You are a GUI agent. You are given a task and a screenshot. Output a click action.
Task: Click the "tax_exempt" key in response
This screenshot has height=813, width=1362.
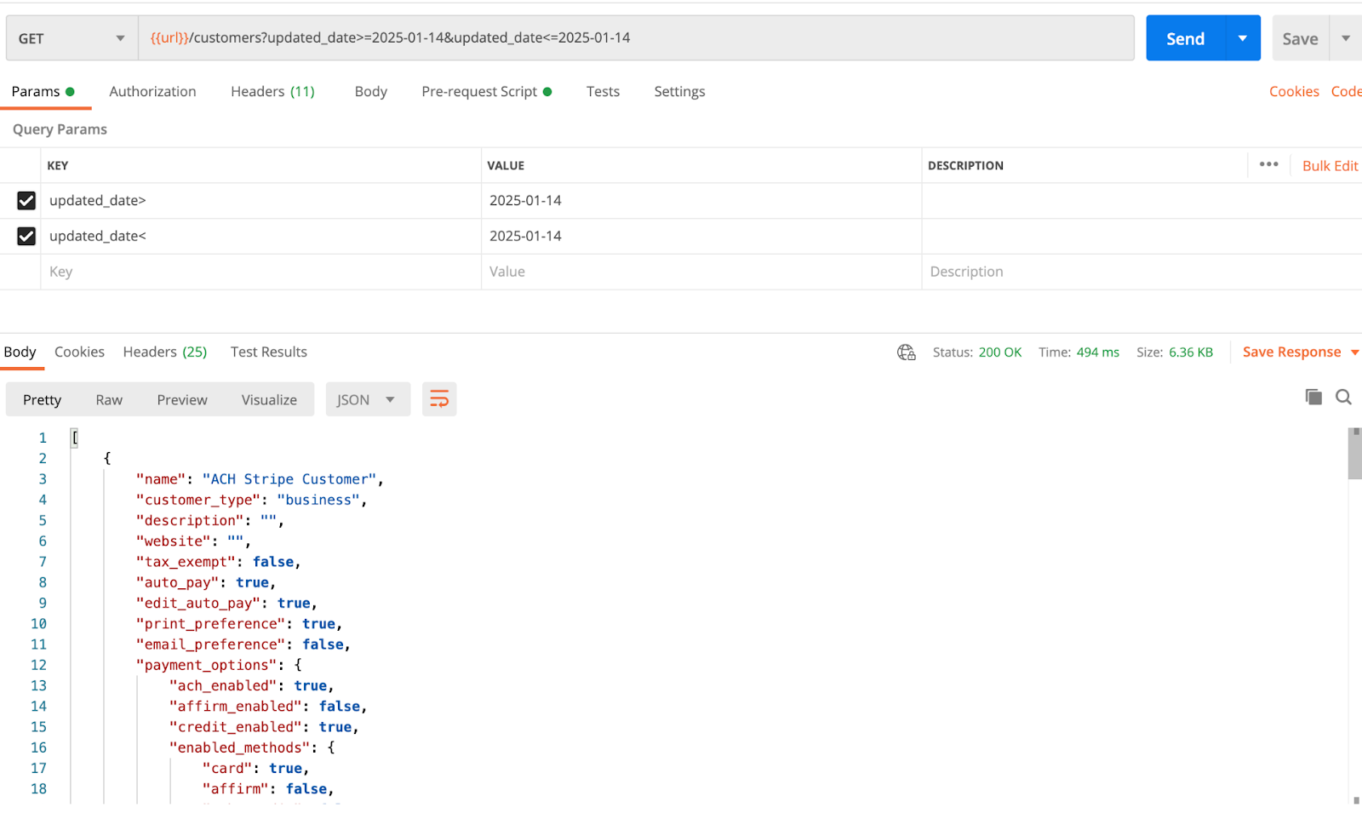pos(186,562)
